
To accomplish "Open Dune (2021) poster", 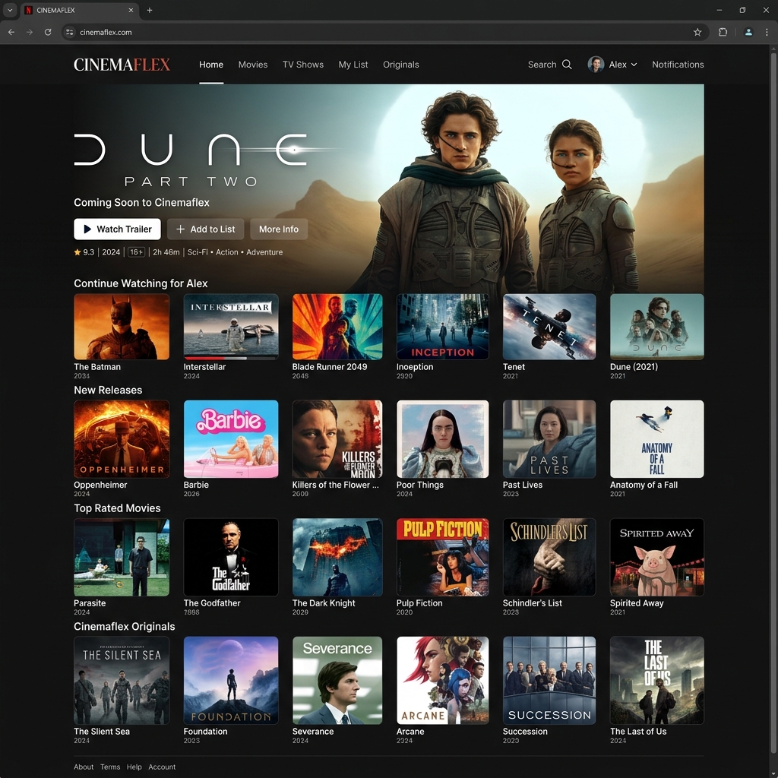I will pyautogui.click(x=657, y=327).
